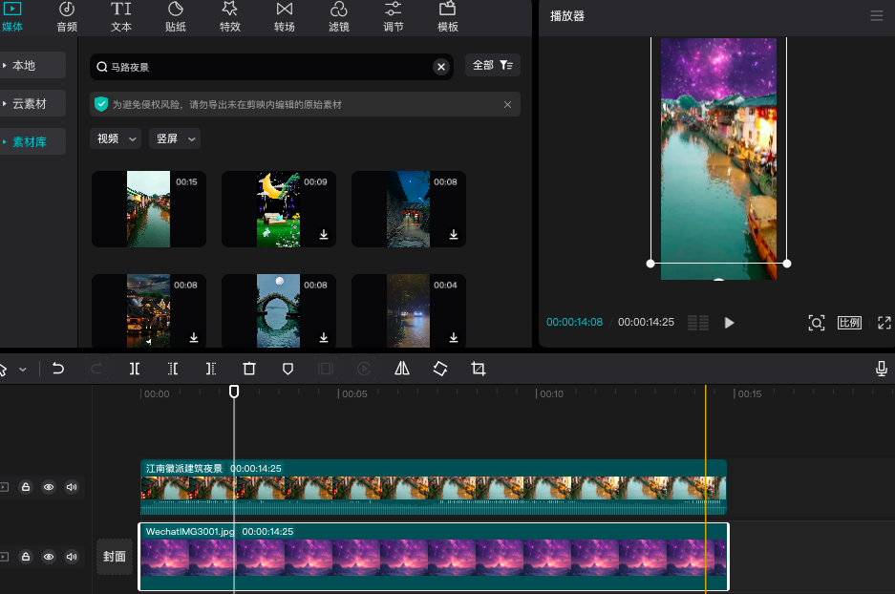
Task: Open the 模板 templates tab
Action: point(447,17)
